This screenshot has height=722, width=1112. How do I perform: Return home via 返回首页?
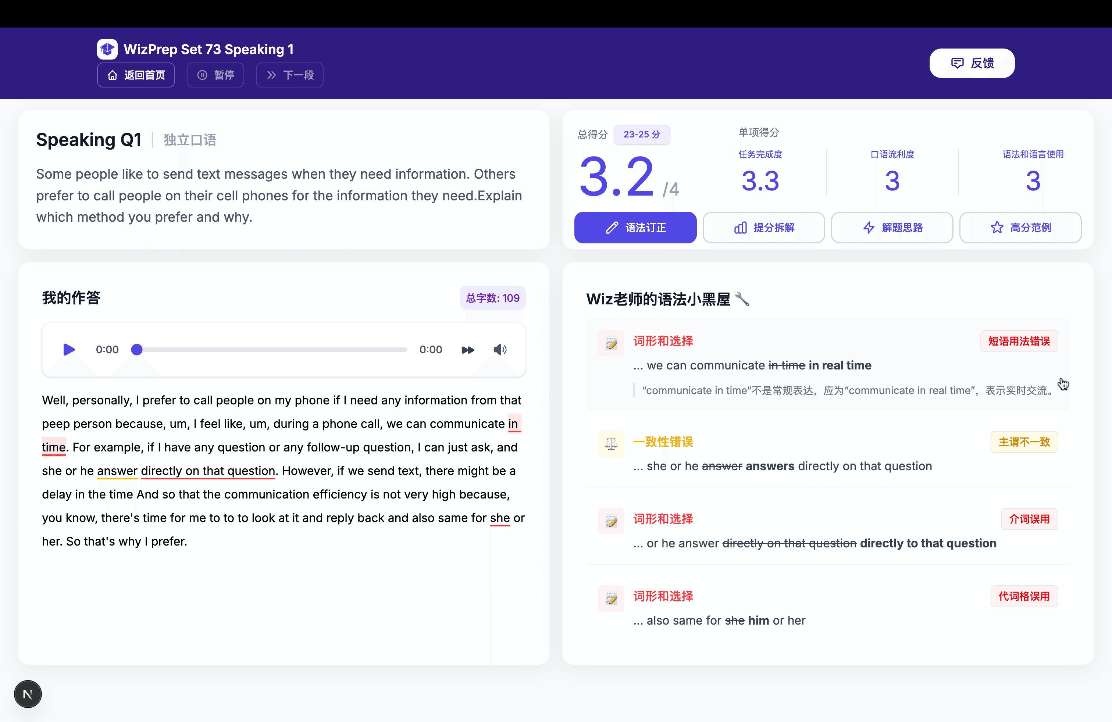tap(135, 75)
